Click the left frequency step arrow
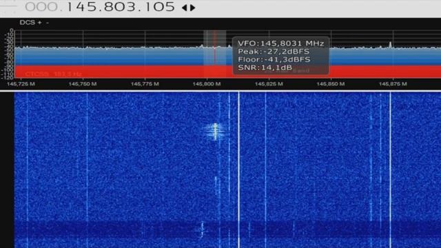The height and width of the screenshot is (248, 441). [185, 8]
